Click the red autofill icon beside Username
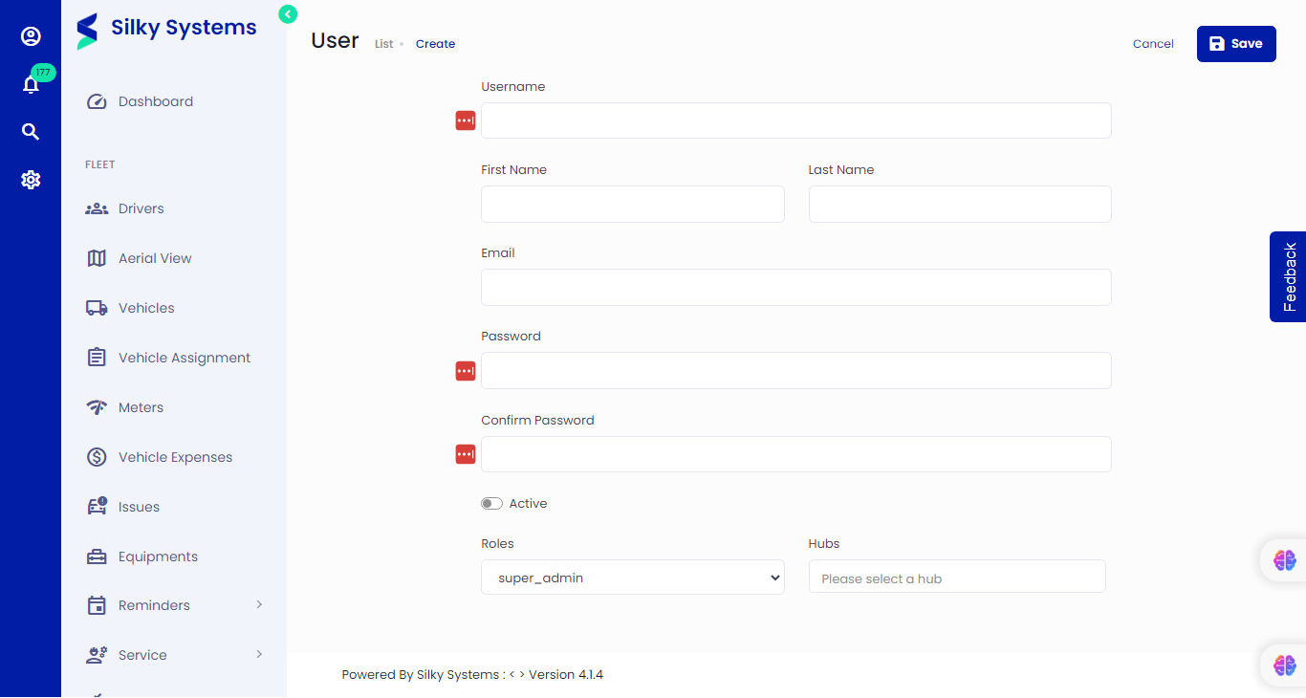This screenshot has height=698, width=1306. click(465, 120)
